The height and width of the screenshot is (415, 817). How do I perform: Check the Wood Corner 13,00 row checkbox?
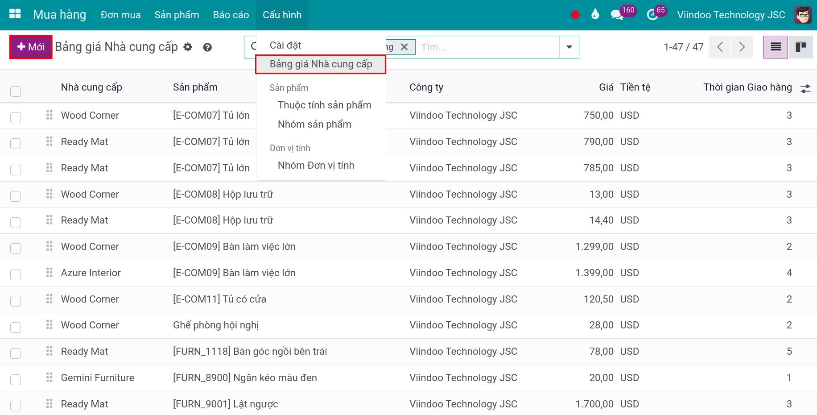pos(16,196)
